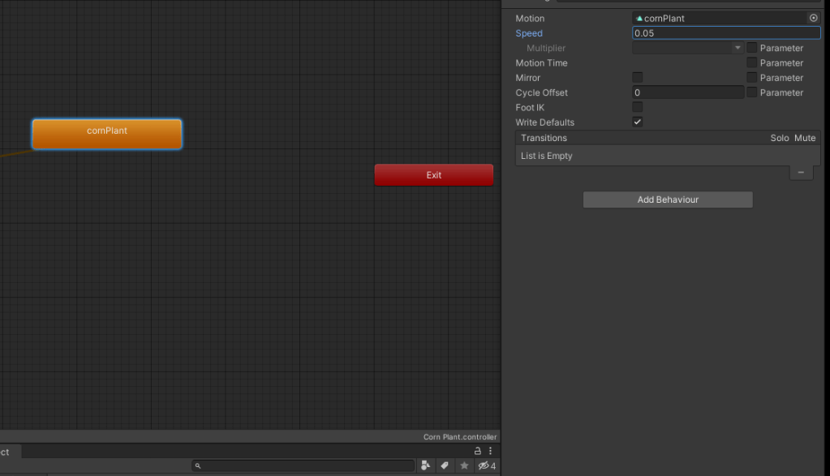Click the Search by Type filter icon

[x=426, y=465]
